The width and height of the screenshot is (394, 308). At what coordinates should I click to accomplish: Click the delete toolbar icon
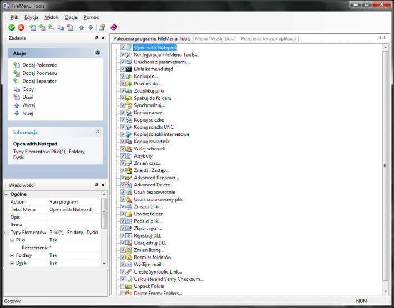click(69, 27)
